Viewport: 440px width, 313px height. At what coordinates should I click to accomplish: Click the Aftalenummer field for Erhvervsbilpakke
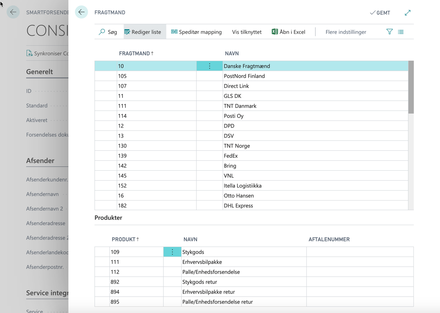pyautogui.click(x=360, y=262)
